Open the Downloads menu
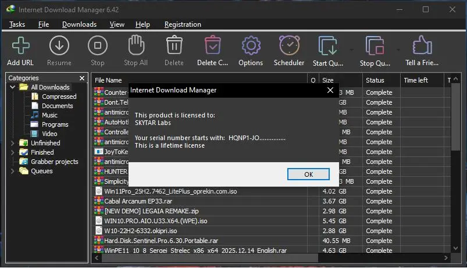 point(79,24)
